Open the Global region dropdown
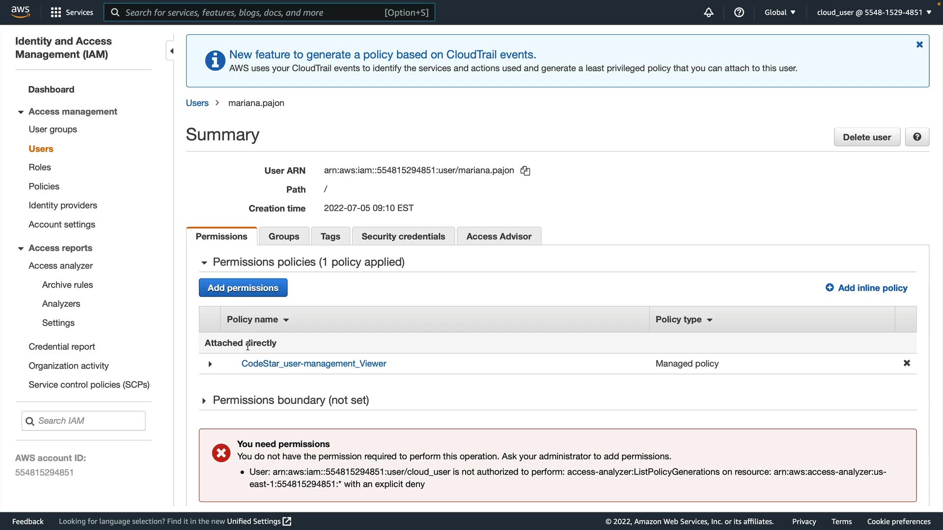This screenshot has width=943, height=530. [x=779, y=12]
